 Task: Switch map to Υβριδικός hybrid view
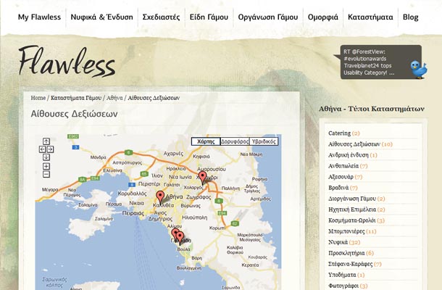tap(264, 141)
